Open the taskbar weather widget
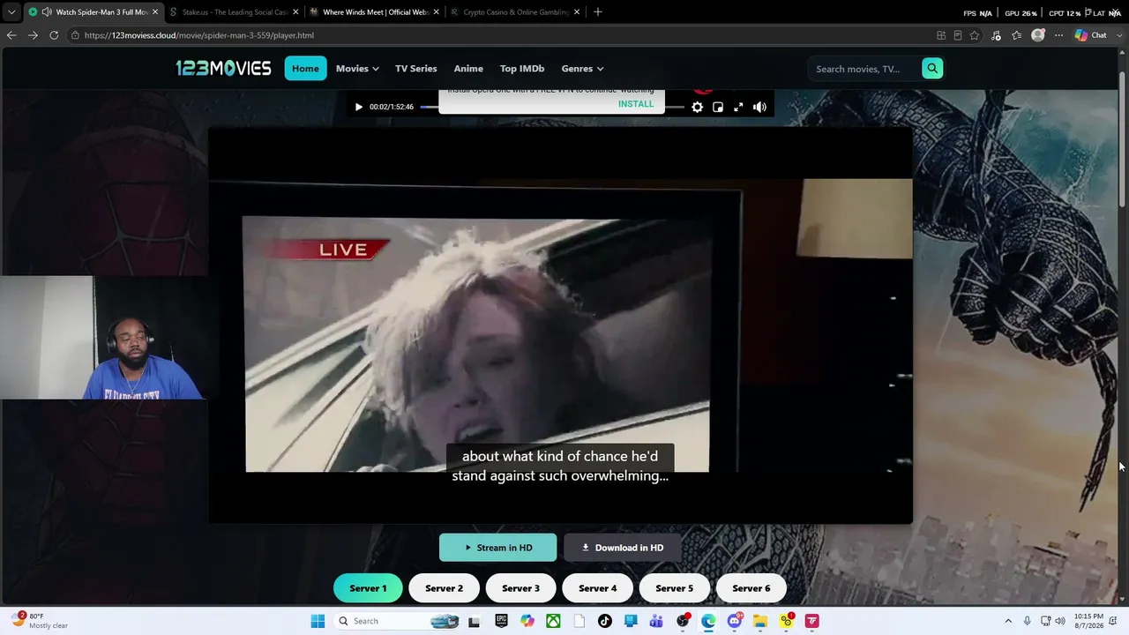Screen dimensions: 1129x635 point(40,621)
